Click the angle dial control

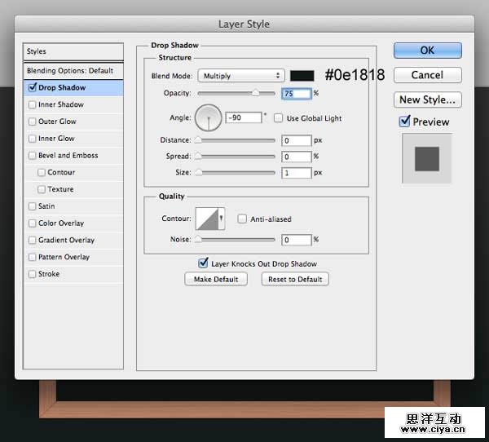point(209,119)
